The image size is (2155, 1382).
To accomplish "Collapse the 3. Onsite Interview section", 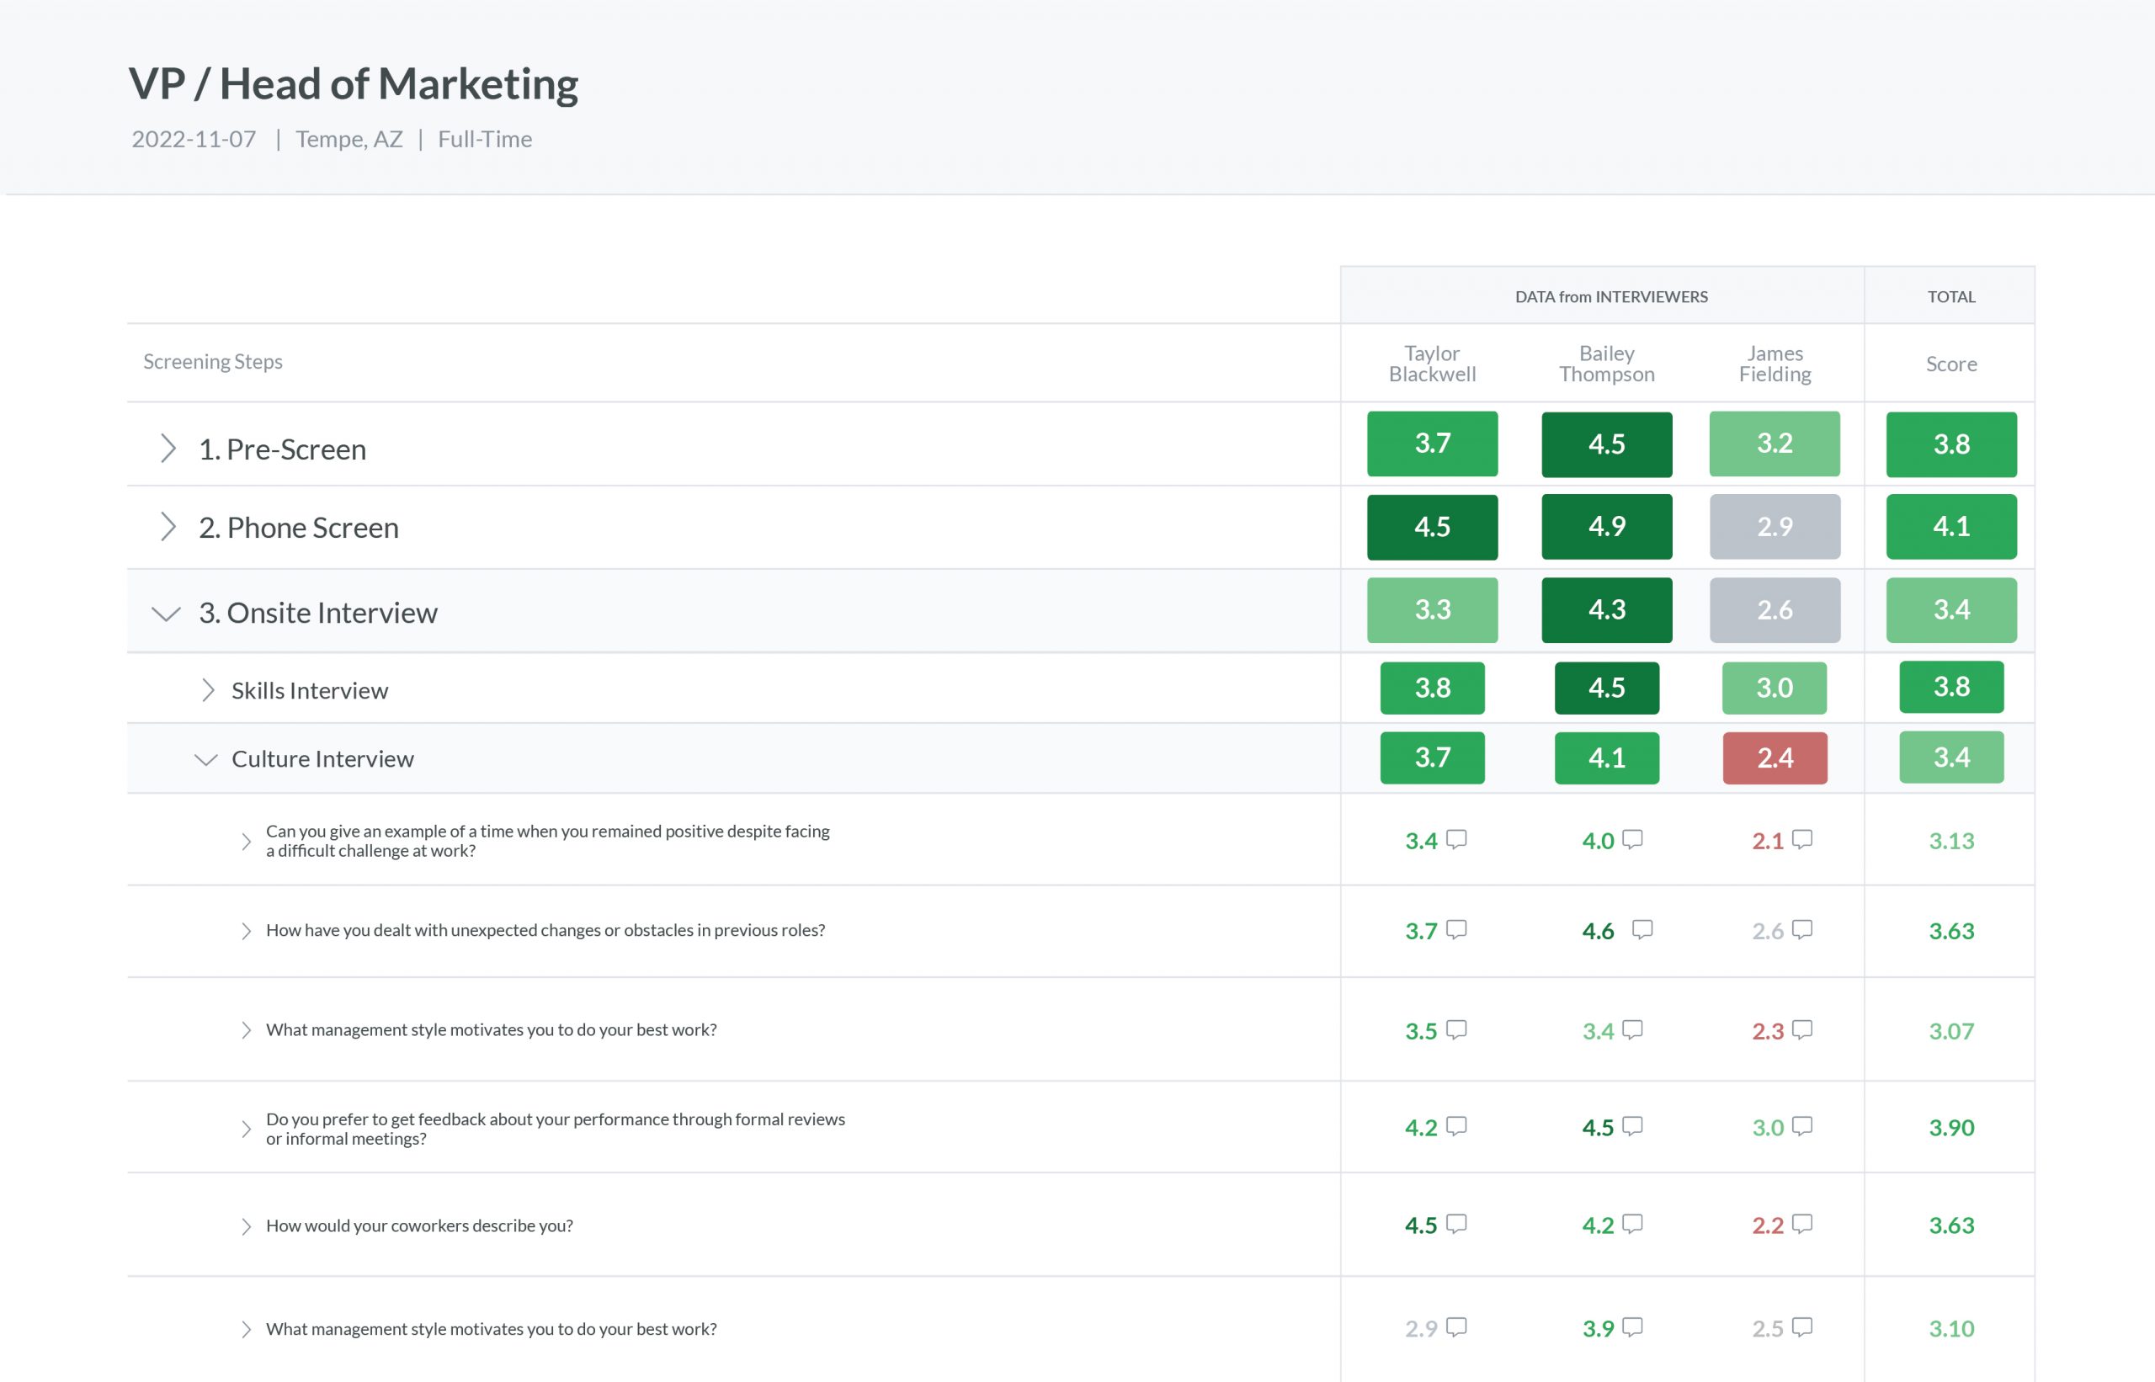I will click(x=166, y=613).
